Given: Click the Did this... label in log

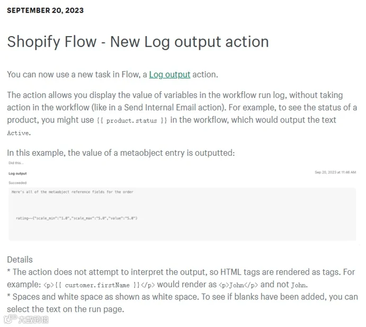Looking at the screenshot, I should coord(16,163).
